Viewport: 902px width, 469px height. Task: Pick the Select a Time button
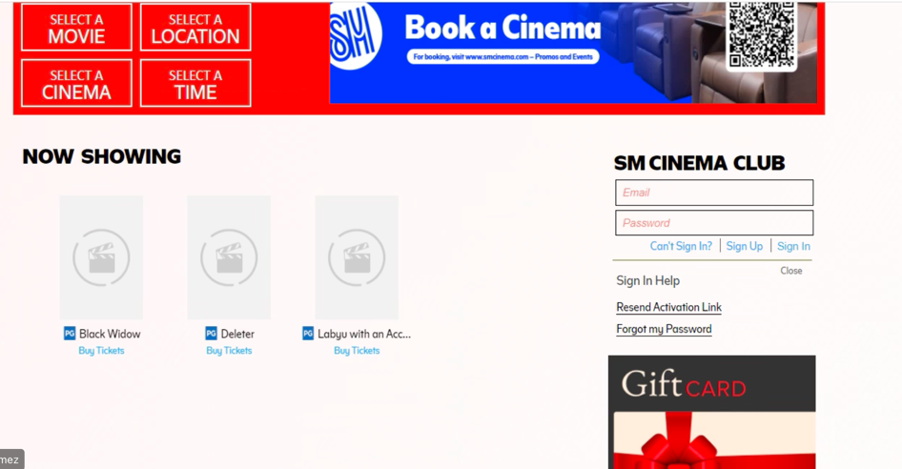[x=195, y=83]
